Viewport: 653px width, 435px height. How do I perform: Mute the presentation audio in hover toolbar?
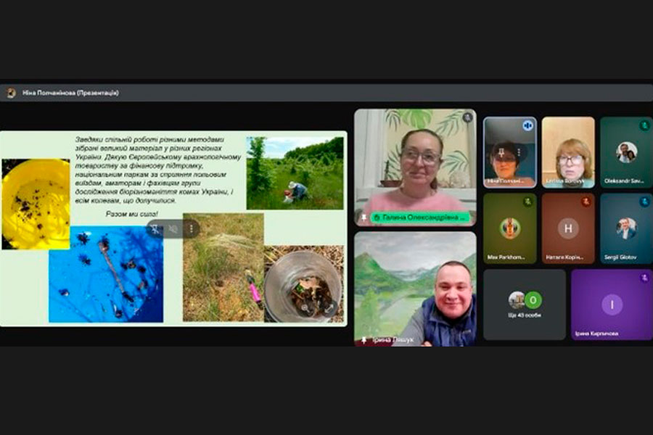[x=173, y=229]
